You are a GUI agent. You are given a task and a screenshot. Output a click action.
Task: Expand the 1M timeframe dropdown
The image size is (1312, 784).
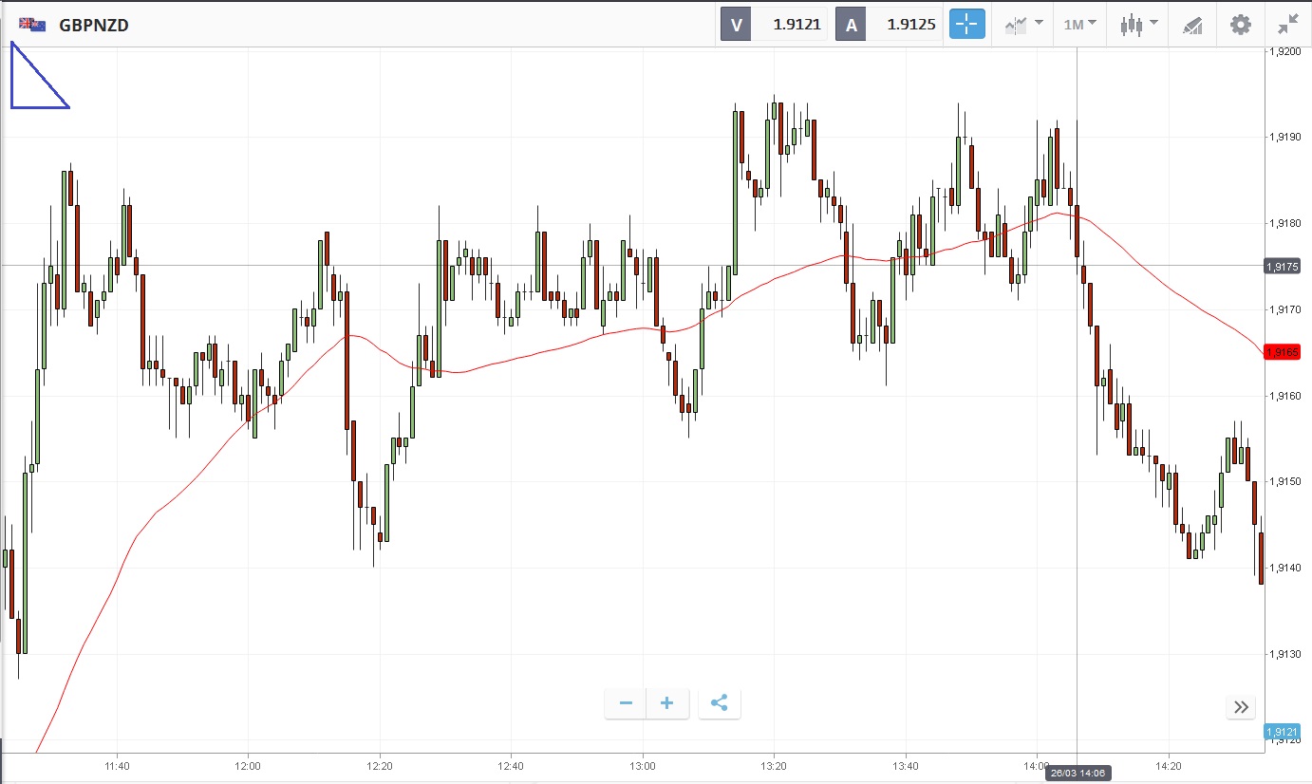[1079, 25]
